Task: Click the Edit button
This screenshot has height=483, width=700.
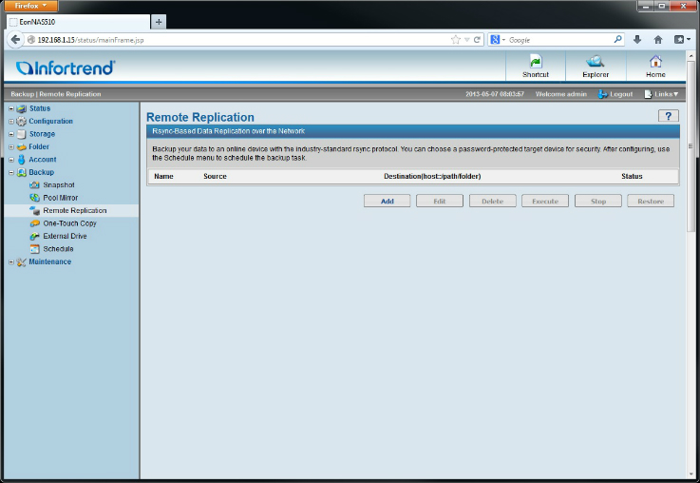Action: [440, 201]
